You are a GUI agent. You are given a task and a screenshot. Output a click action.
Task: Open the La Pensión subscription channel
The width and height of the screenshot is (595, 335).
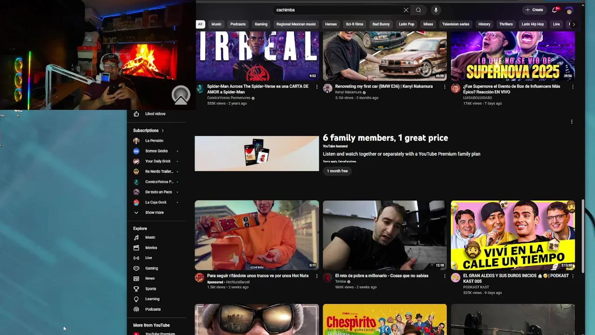[154, 141]
